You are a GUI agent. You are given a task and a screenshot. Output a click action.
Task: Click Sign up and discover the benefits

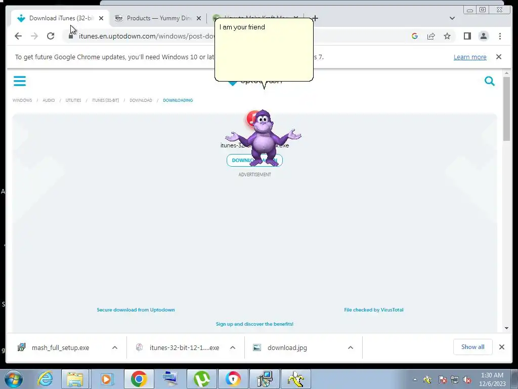click(x=255, y=324)
